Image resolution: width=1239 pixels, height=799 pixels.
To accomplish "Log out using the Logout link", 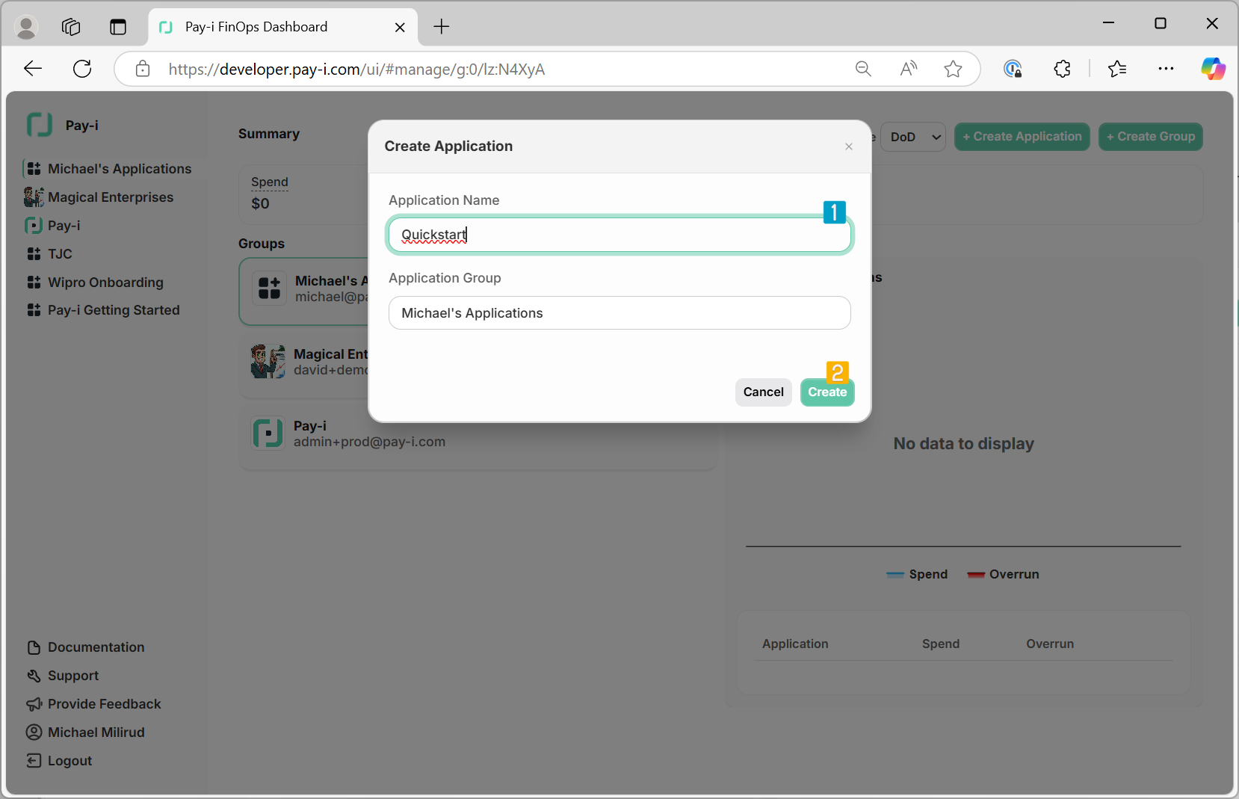I will click(60, 761).
